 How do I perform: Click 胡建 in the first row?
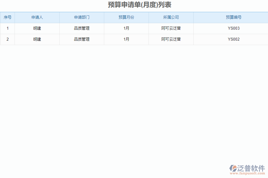point(37,28)
